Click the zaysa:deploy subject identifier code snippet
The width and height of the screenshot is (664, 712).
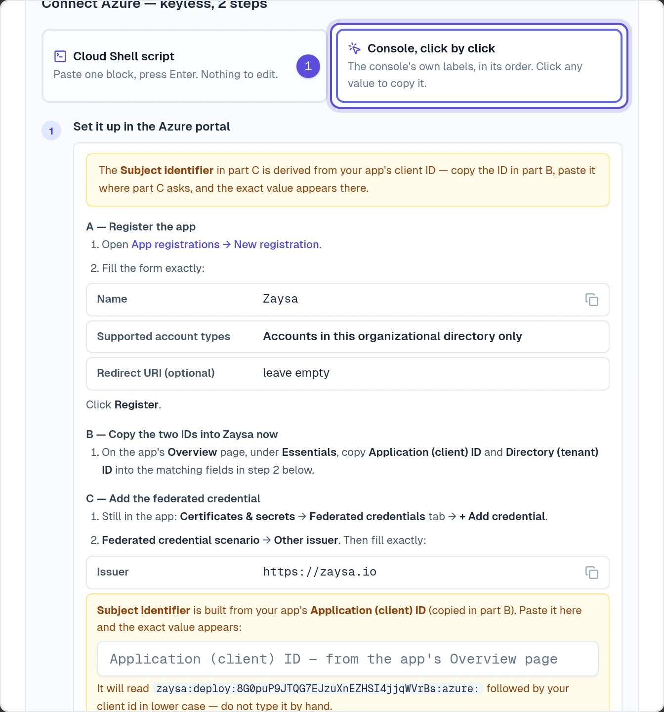point(317,689)
